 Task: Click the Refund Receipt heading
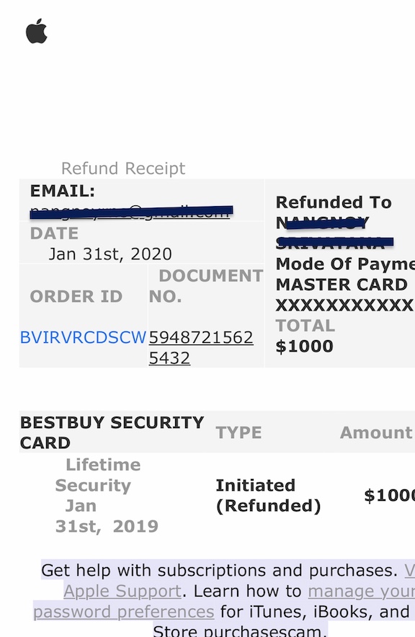[123, 168]
